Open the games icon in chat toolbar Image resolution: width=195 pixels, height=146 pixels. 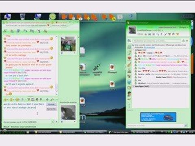pos(39,31)
